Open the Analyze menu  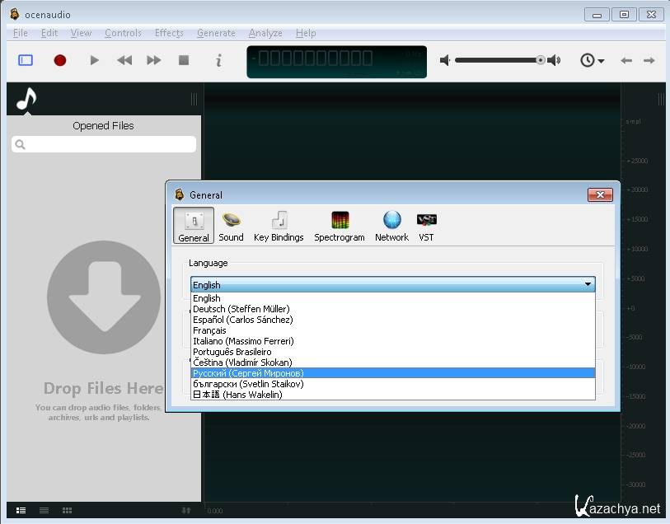pyautogui.click(x=265, y=33)
